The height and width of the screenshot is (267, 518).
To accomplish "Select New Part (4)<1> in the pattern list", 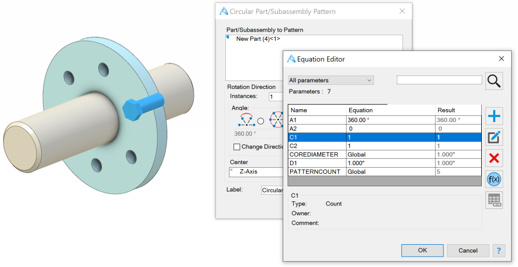I will tap(258, 39).
